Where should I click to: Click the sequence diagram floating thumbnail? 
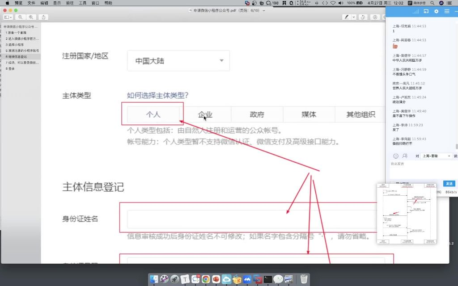coord(407,214)
